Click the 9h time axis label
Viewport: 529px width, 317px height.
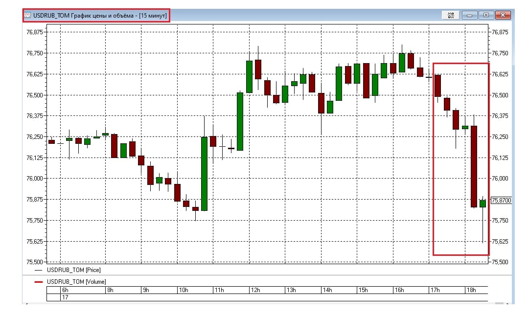coord(146,290)
